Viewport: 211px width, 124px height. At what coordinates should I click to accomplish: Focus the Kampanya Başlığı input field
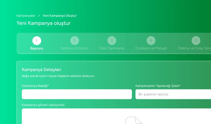tap(77, 94)
